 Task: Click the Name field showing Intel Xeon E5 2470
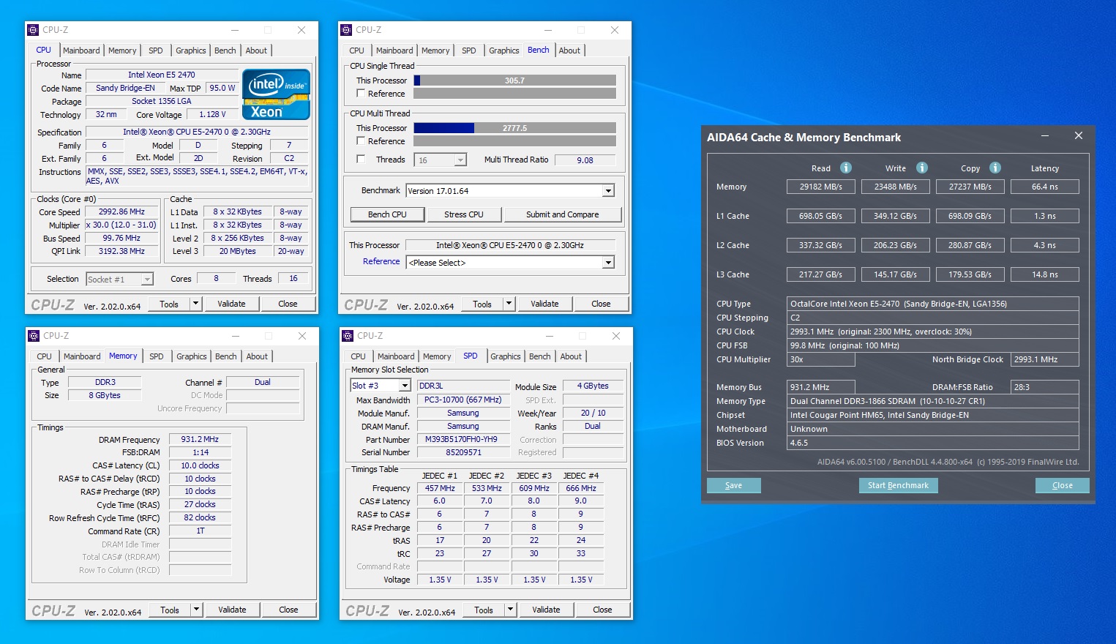[162, 75]
